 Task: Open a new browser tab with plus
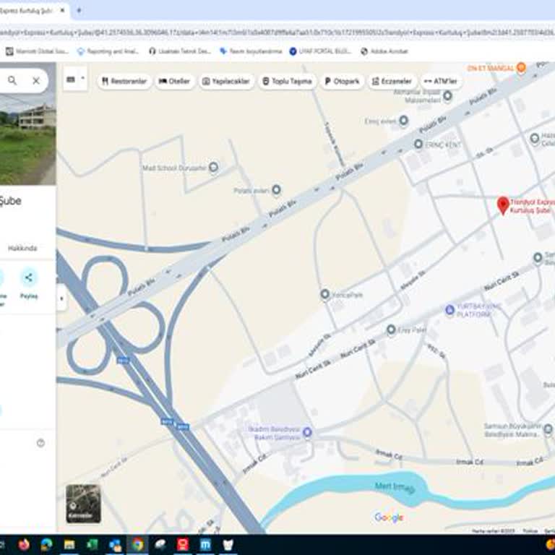[x=79, y=11]
